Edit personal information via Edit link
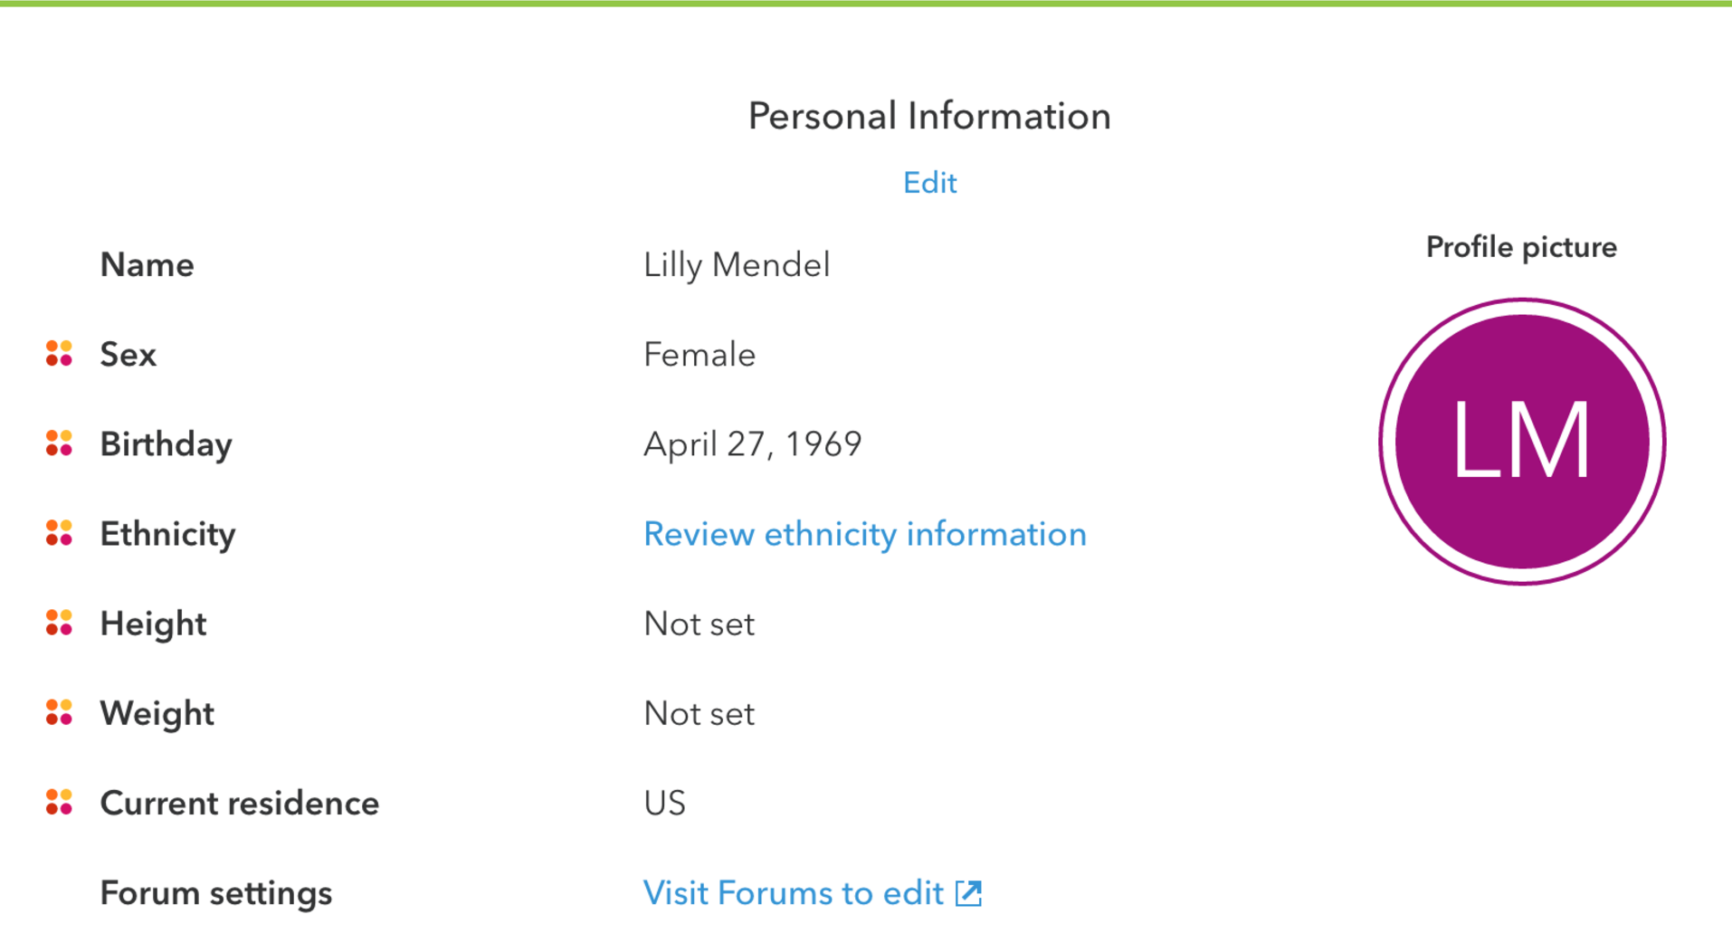The width and height of the screenshot is (1732, 943). [x=929, y=183]
